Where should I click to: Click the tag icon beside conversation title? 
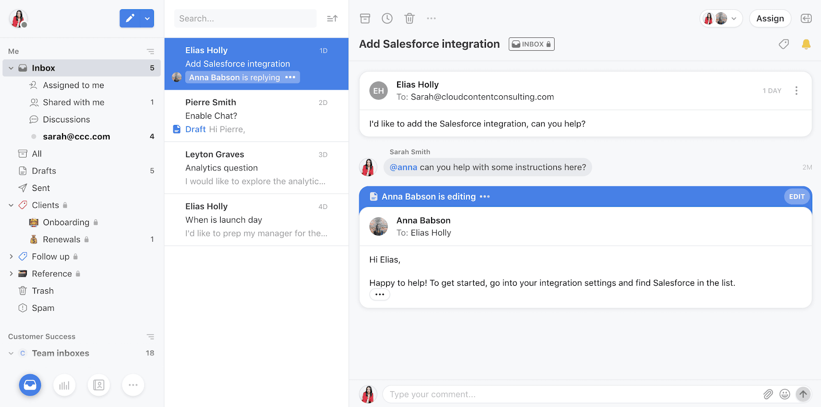pyautogui.click(x=784, y=44)
